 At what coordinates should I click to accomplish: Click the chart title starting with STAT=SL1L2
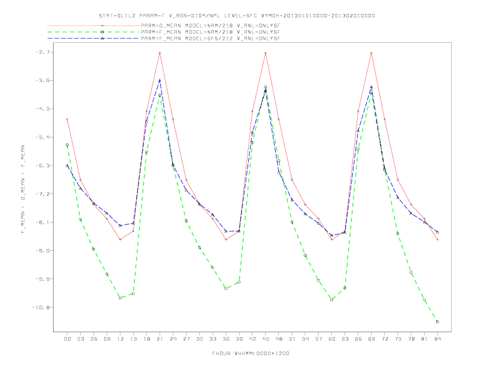tap(237, 16)
